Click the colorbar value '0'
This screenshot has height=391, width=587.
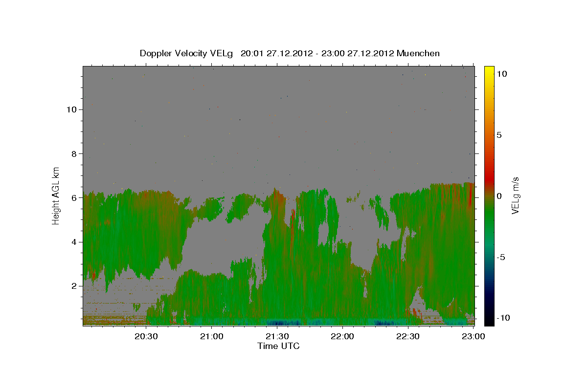point(499,196)
